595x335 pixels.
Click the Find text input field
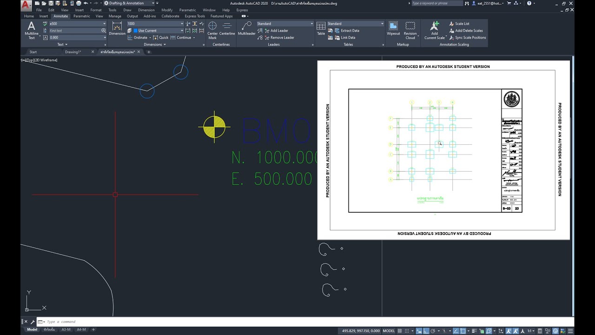pos(74,31)
